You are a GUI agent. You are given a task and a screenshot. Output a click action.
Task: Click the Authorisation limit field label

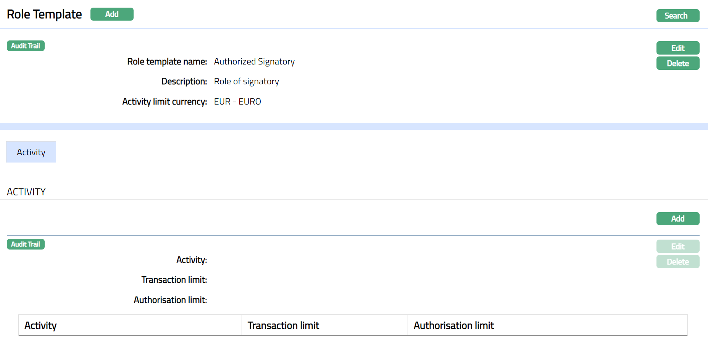[x=170, y=300]
